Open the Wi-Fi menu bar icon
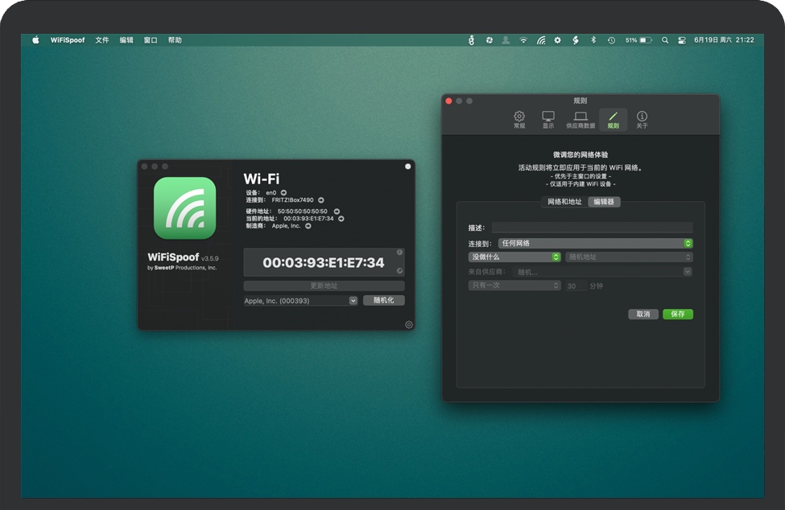This screenshot has width=785, height=510. [x=523, y=40]
